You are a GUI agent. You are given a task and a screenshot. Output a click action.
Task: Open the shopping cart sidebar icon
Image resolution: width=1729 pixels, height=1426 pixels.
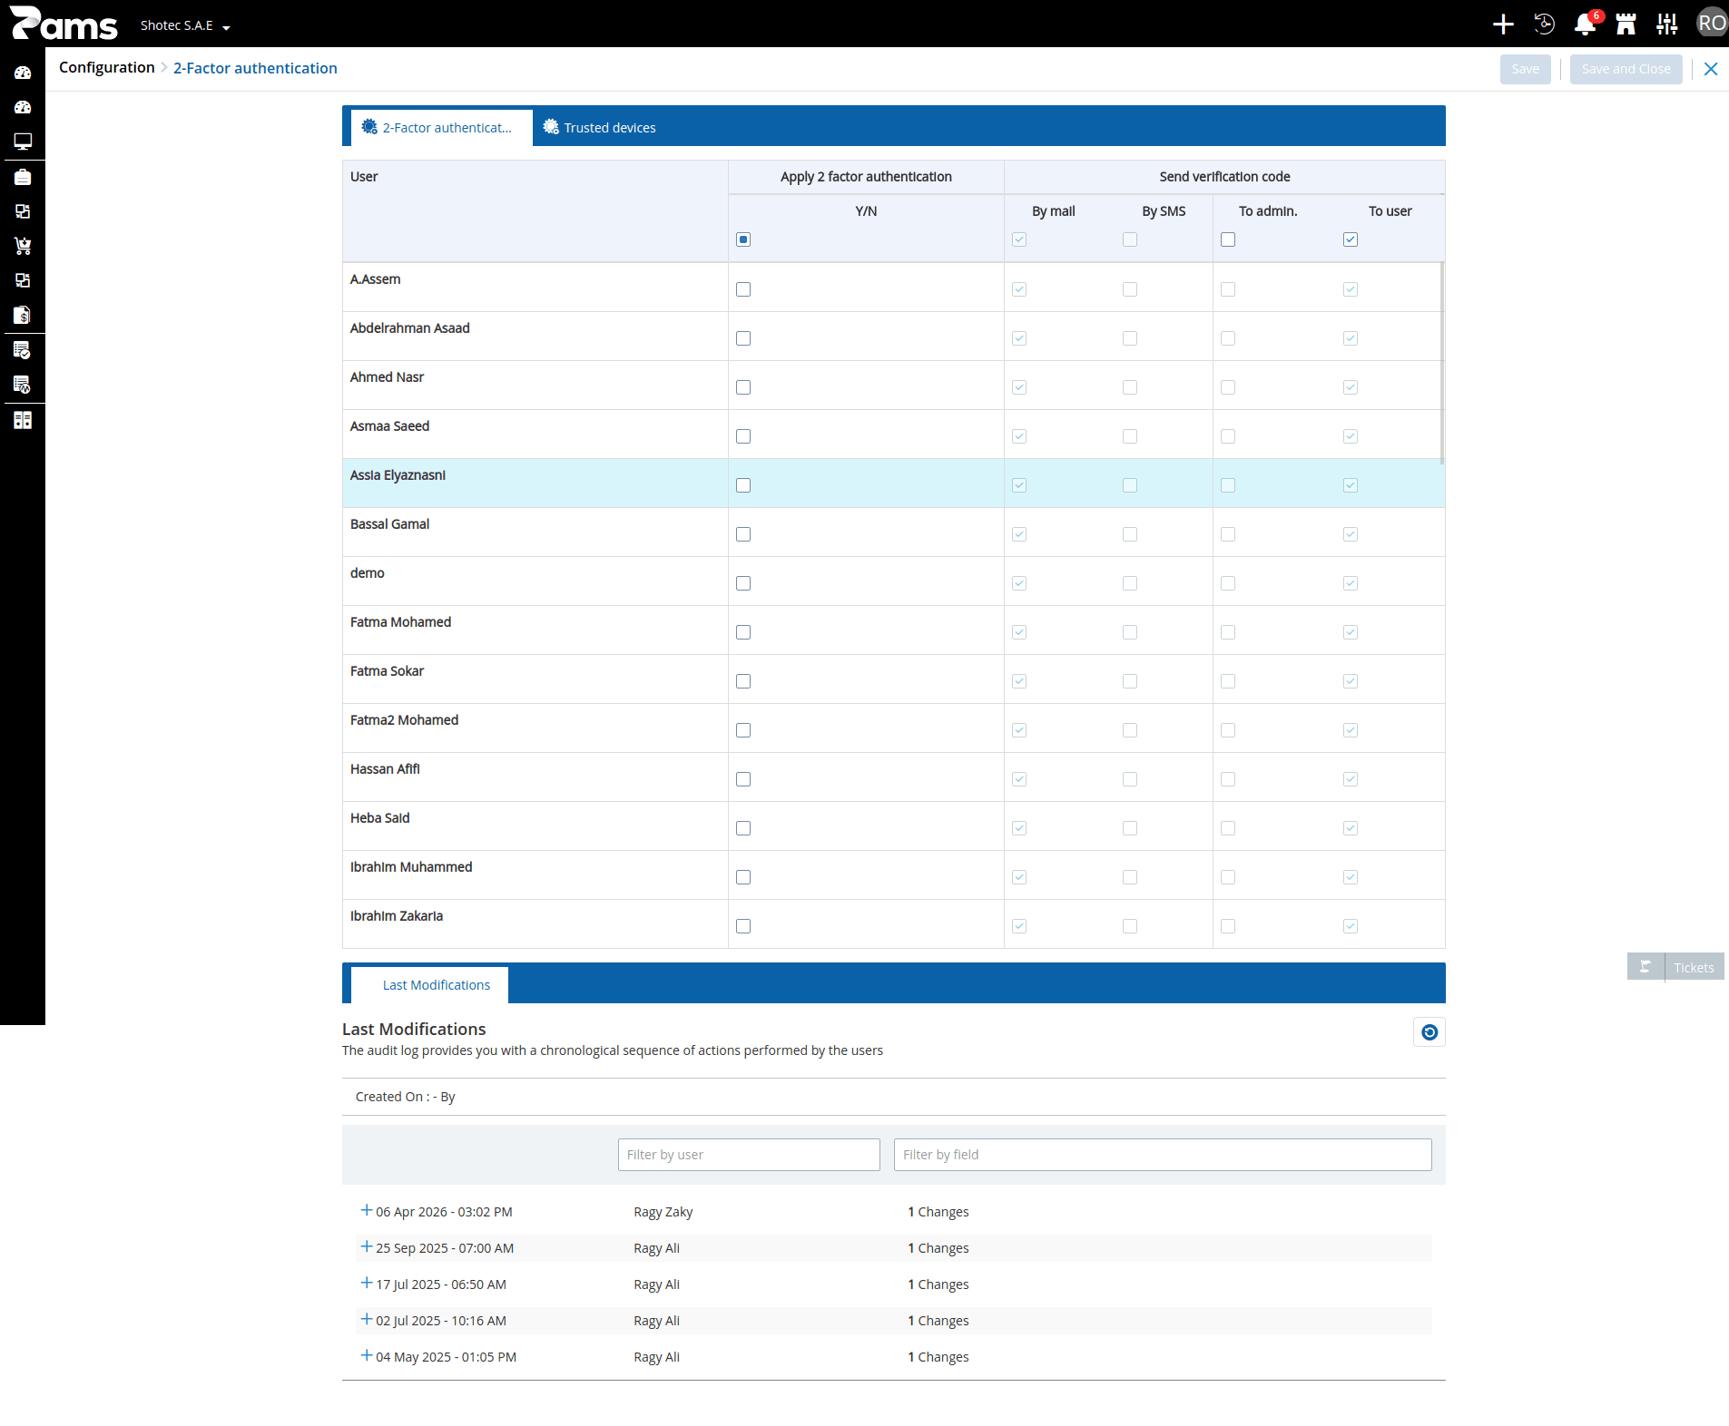pyautogui.click(x=23, y=246)
